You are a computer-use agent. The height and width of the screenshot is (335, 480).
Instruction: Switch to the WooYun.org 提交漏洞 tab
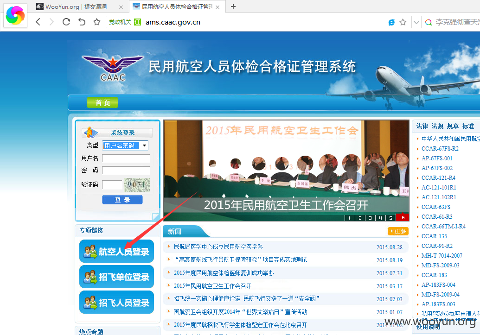point(76,7)
